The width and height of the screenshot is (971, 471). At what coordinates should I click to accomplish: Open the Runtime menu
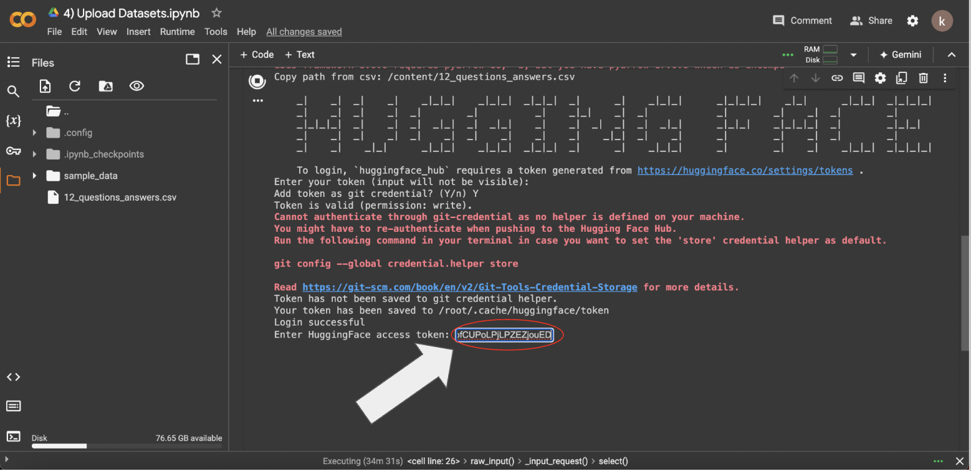[x=177, y=32]
